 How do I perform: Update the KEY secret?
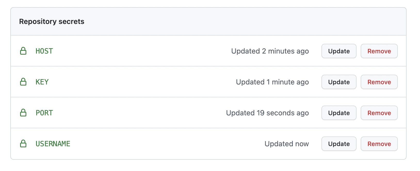[x=339, y=82]
